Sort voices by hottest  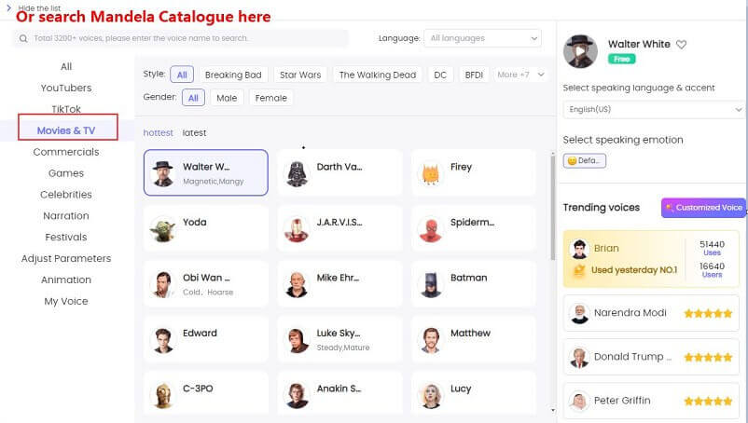[158, 133]
